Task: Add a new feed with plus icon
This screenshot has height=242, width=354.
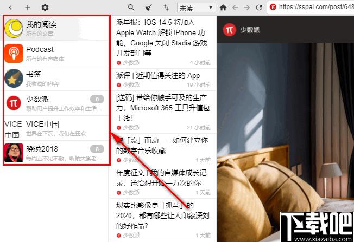Action: click(x=28, y=8)
